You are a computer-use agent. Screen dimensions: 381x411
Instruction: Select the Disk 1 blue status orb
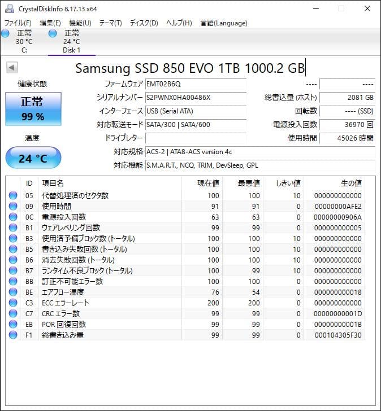pos(53,33)
